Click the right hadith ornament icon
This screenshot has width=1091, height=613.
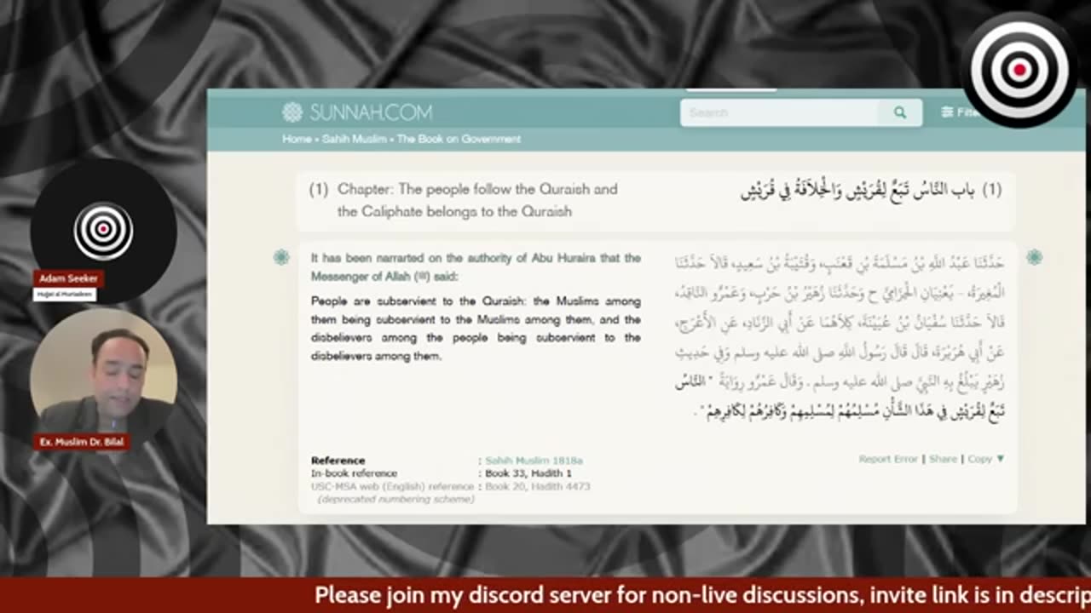tap(1034, 257)
